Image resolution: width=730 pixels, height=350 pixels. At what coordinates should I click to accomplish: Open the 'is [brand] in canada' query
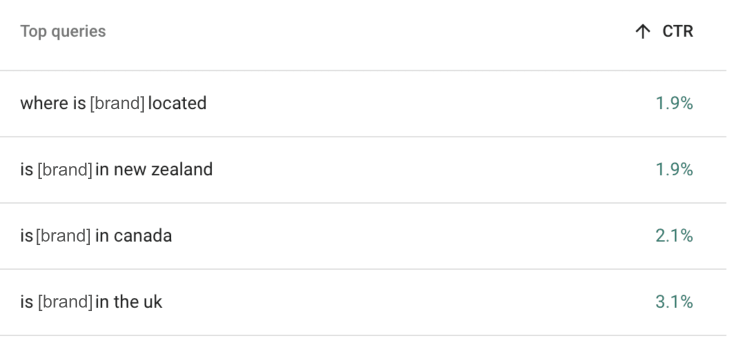click(95, 235)
